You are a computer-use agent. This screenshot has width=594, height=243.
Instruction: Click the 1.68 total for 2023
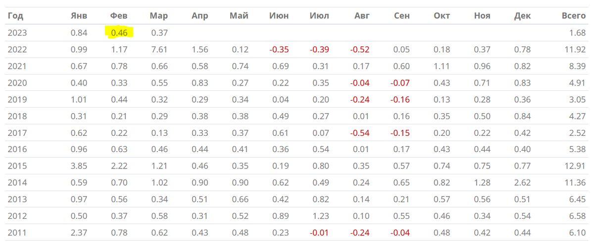click(x=577, y=33)
